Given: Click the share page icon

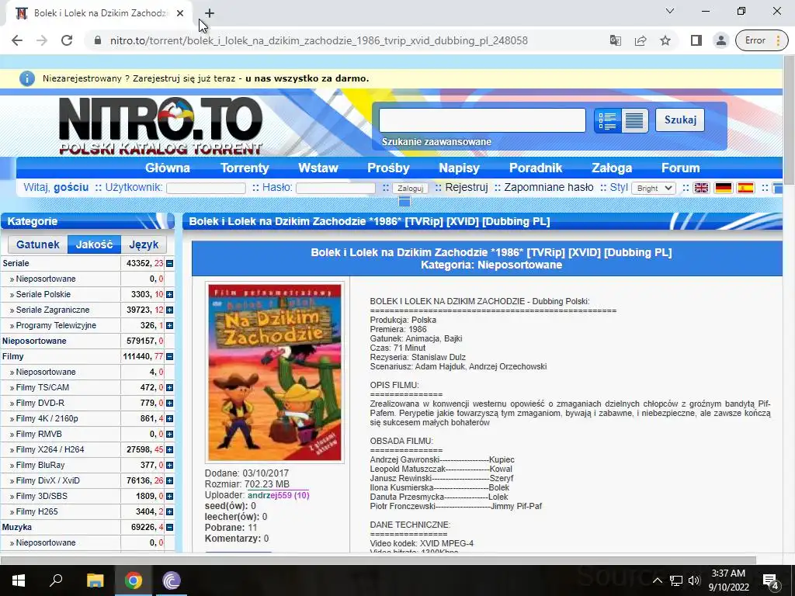Looking at the screenshot, I should (641, 40).
